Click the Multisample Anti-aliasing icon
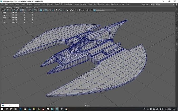The height and width of the screenshot is (111, 178). pyautogui.click(x=61, y=10)
